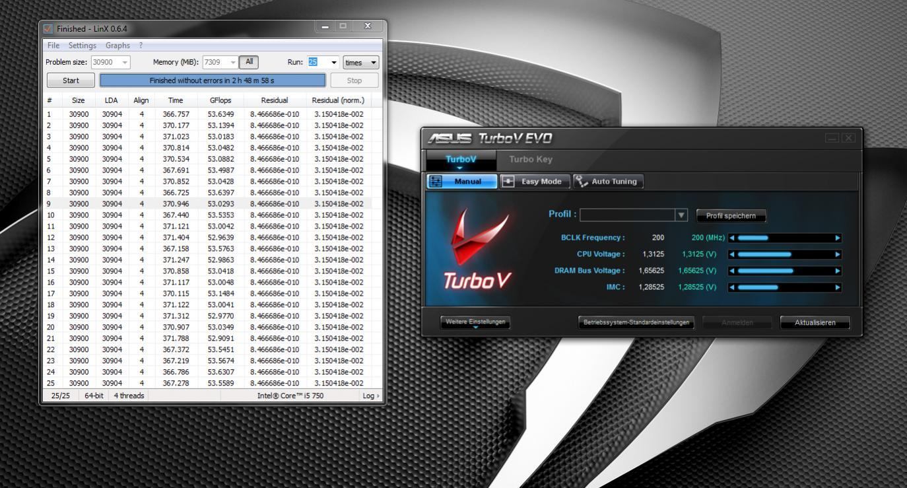Open the ? help menu in LinX

click(x=141, y=46)
